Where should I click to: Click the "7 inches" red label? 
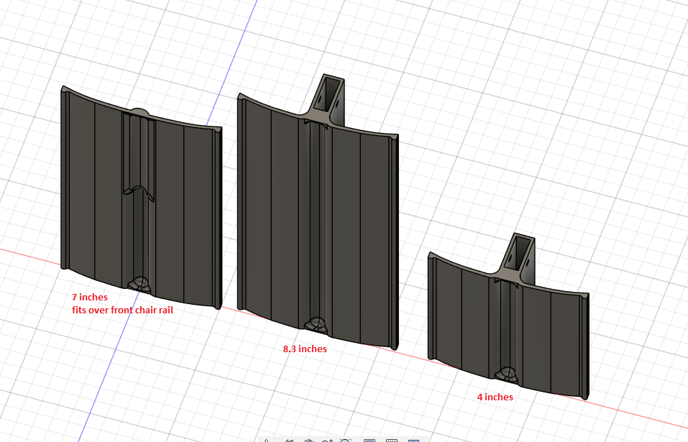coord(90,298)
